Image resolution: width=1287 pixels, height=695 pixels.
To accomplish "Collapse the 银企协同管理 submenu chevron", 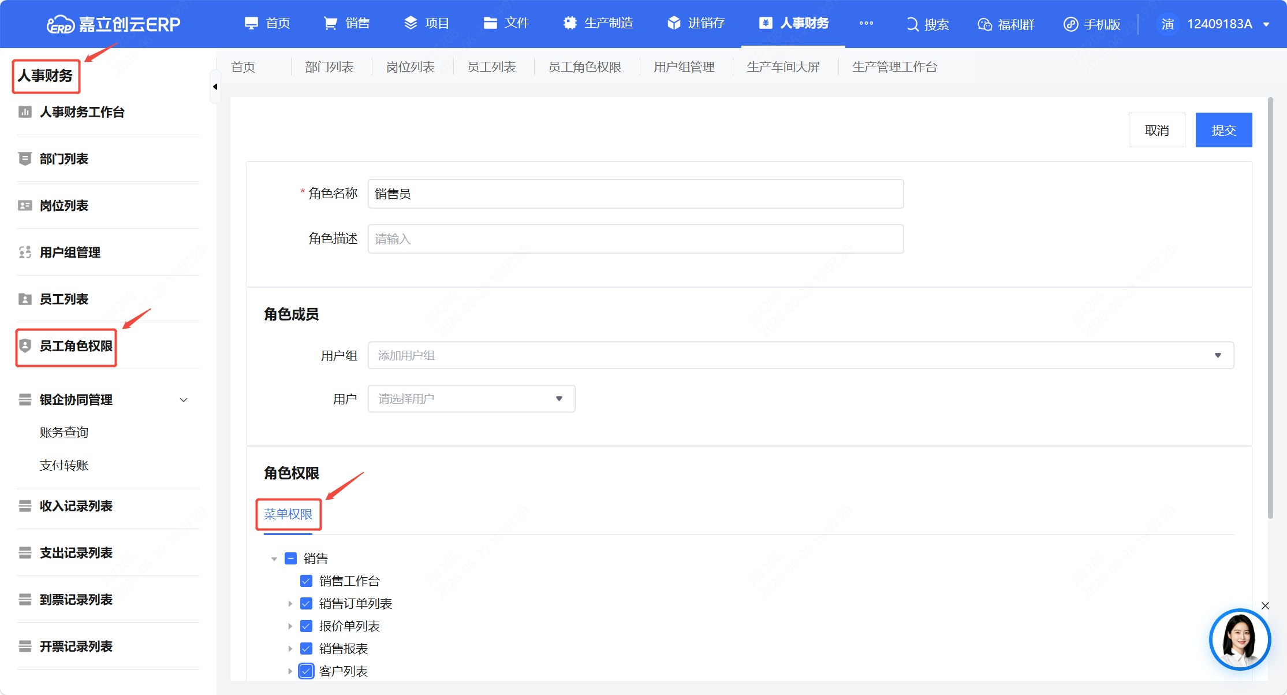I will click(184, 400).
